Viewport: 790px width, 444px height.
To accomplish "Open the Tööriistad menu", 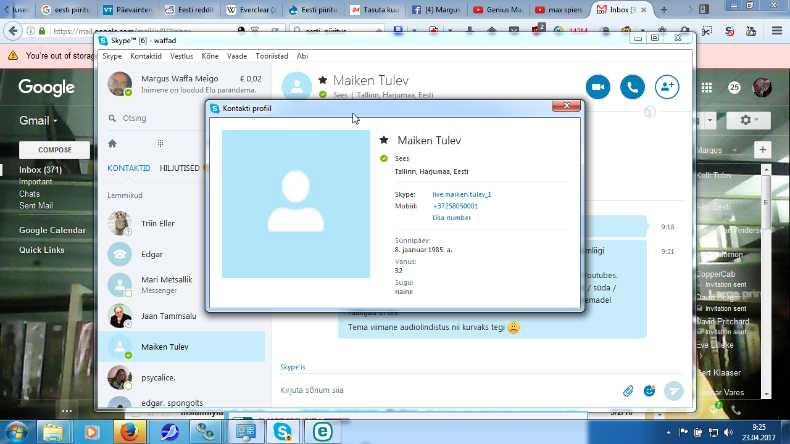I will pyautogui.click(x=272, y=56).
